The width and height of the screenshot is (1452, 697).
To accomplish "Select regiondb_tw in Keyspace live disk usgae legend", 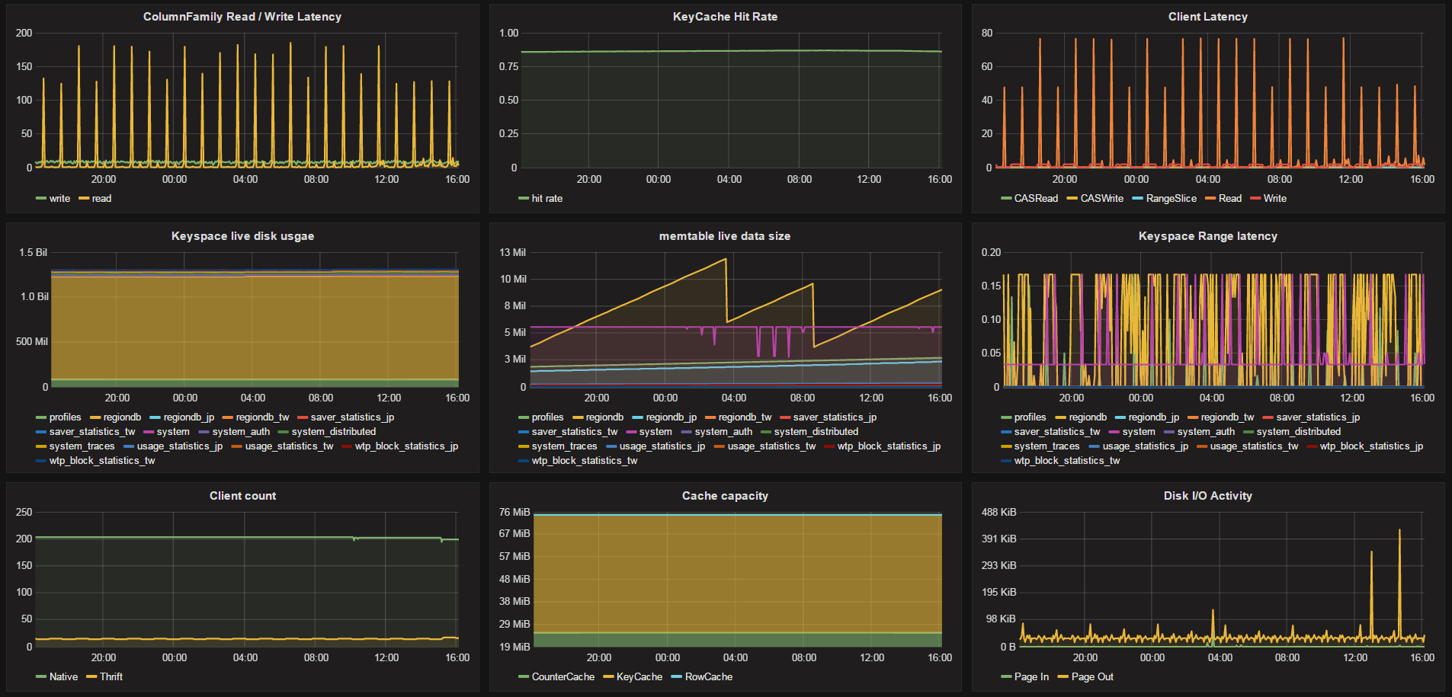I will pyautogui.click(x=262, y=417).
